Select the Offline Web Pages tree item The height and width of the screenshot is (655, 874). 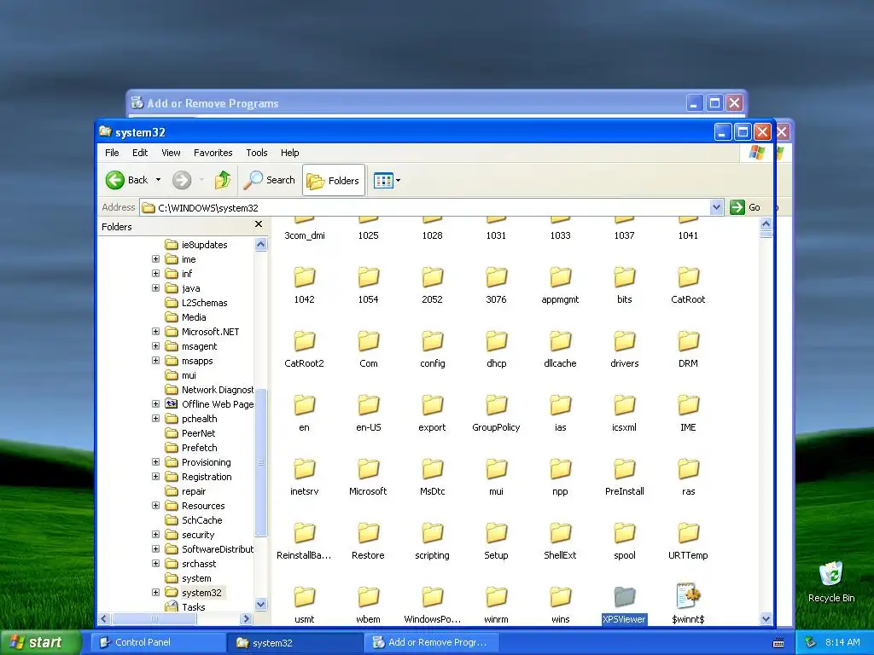click(x=209, y=404)
